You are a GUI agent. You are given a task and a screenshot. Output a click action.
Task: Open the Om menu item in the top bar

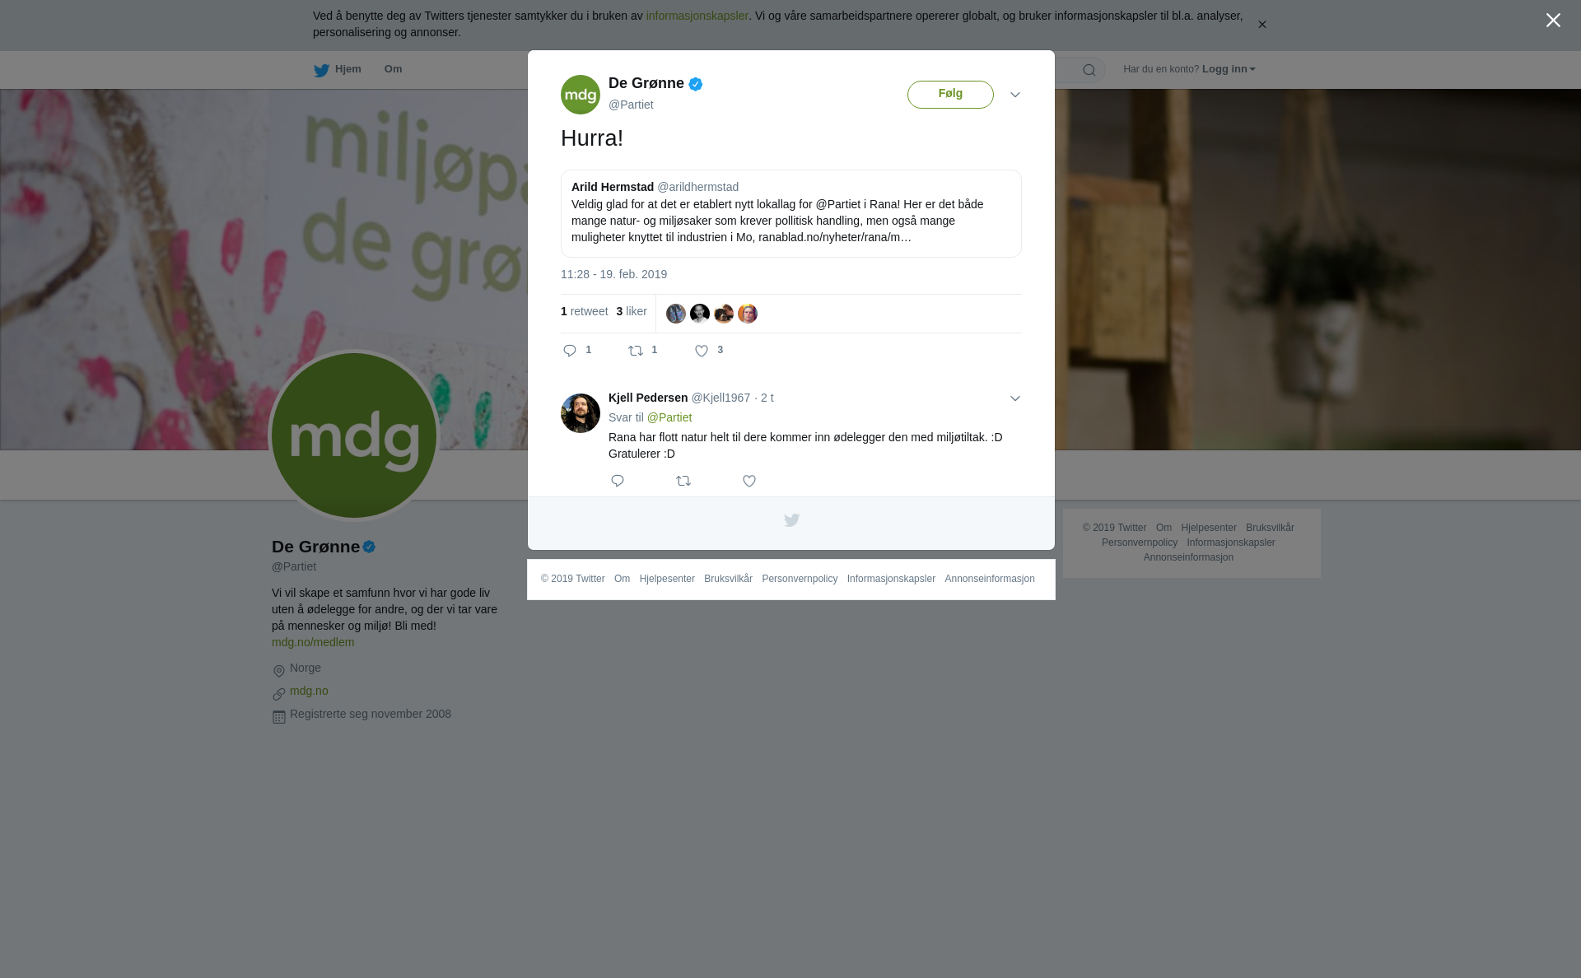click(x=393, y=69)
